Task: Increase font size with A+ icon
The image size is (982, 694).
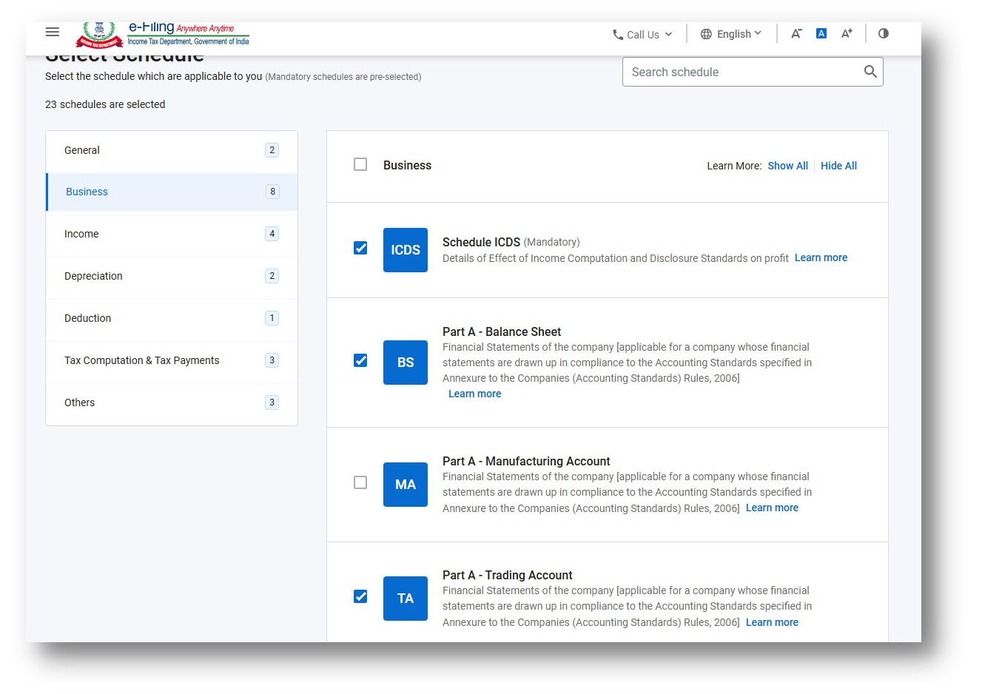Action: click(x=847, y=33)
